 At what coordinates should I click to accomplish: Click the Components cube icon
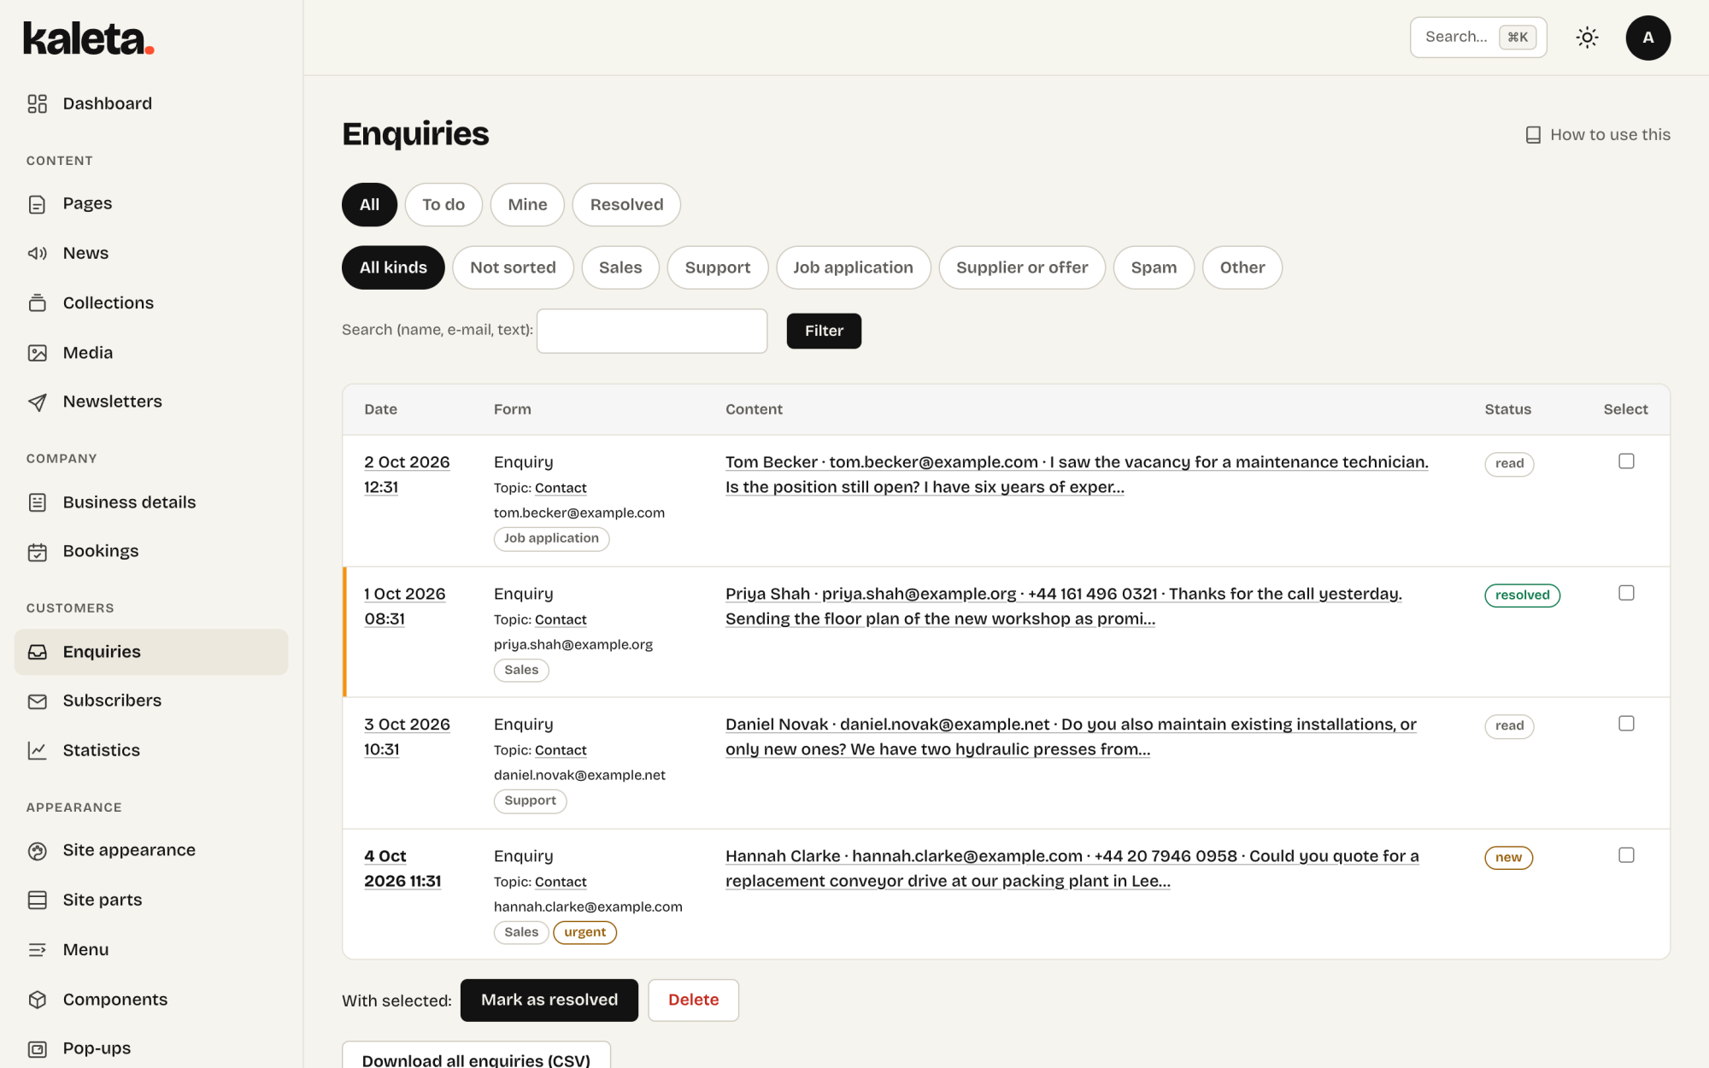click(x=37, y=1000)
